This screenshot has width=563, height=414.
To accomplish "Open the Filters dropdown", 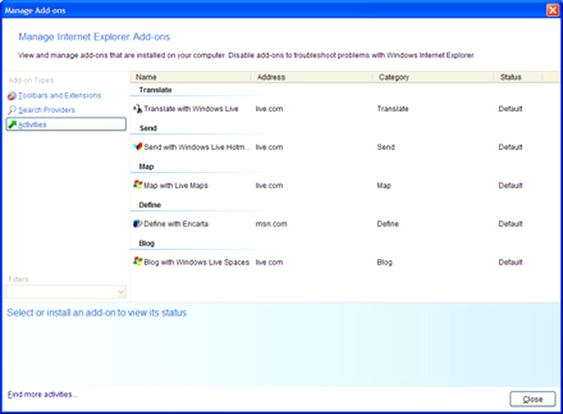I will pos(121,292).
